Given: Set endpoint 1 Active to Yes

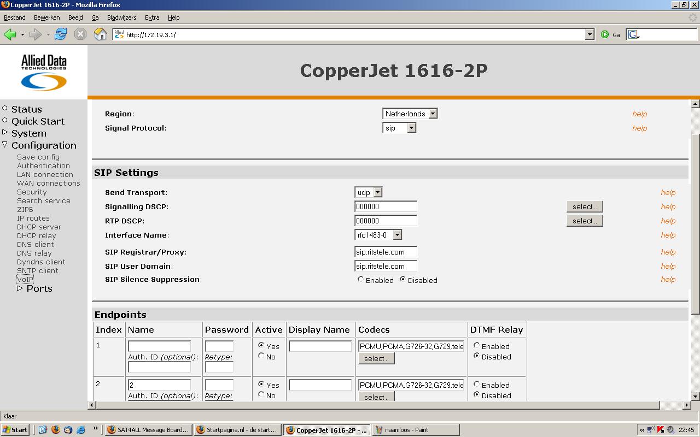Looking at the screenshot, I should tap(261, 345).
